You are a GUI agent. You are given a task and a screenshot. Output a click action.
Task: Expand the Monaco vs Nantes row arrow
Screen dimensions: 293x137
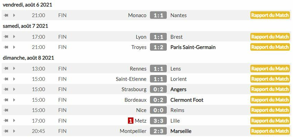[x=14, y=15]
